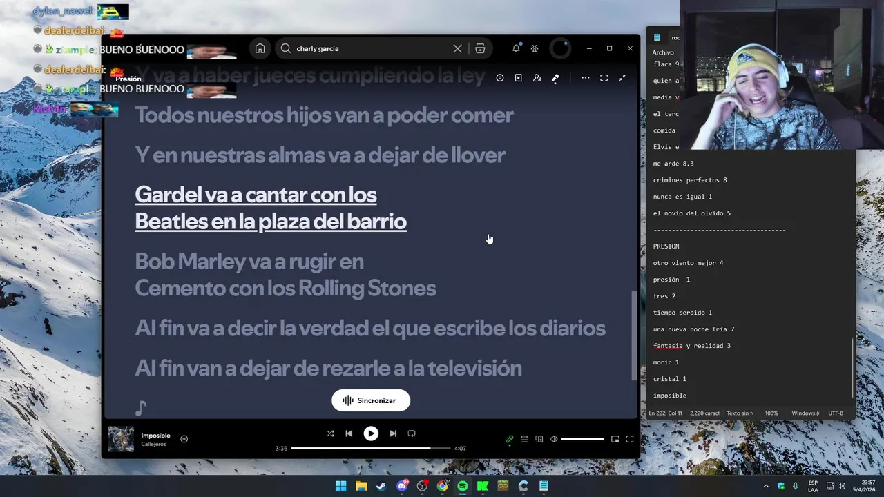884x497 pixels.
Task: Open the profile avatar menu
Action: 560,48
